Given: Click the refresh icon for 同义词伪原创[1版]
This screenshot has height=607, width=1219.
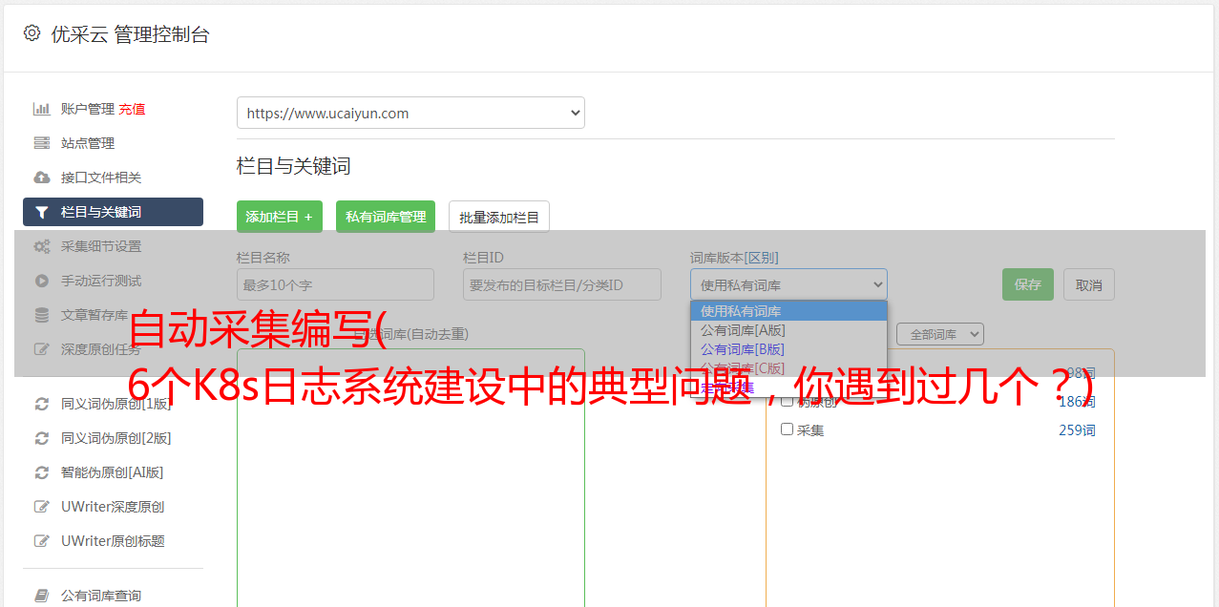Looking at the screenshot, I should coord(42,404).
